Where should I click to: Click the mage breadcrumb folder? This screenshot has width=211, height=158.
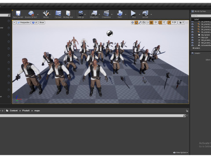37,111
